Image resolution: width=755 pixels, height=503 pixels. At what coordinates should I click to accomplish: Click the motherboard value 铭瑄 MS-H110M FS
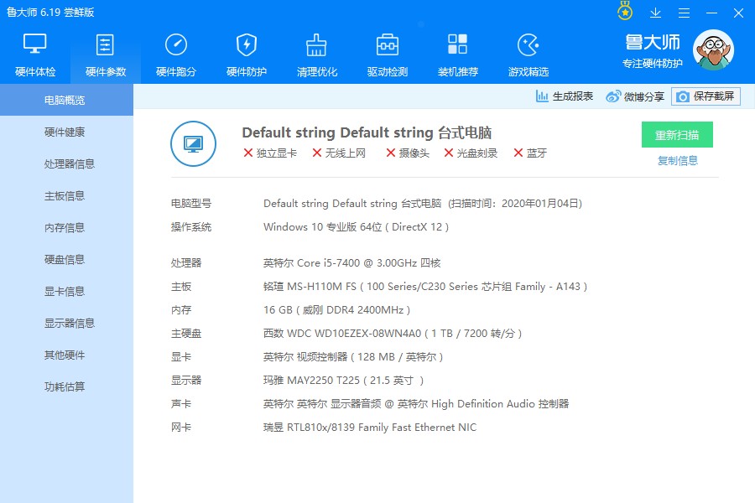click(424, 287)
